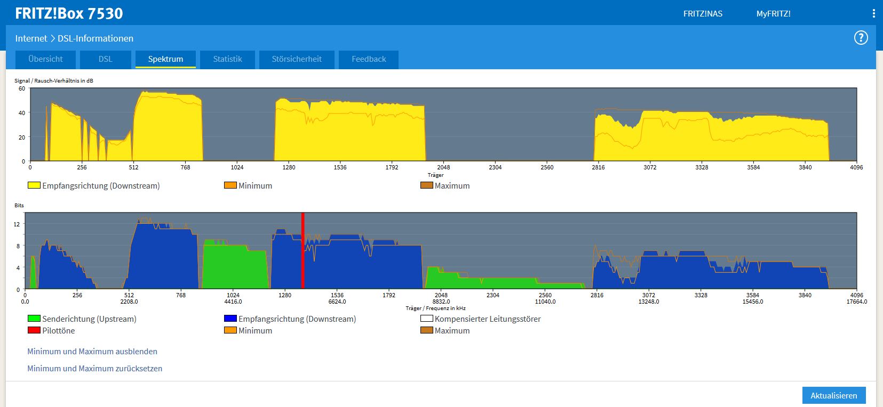This screenshot has width=883, height=407.
Task: Click Minimum und Maximum ausblenden link
Action: pyautogui.click(x=92, y=352)
